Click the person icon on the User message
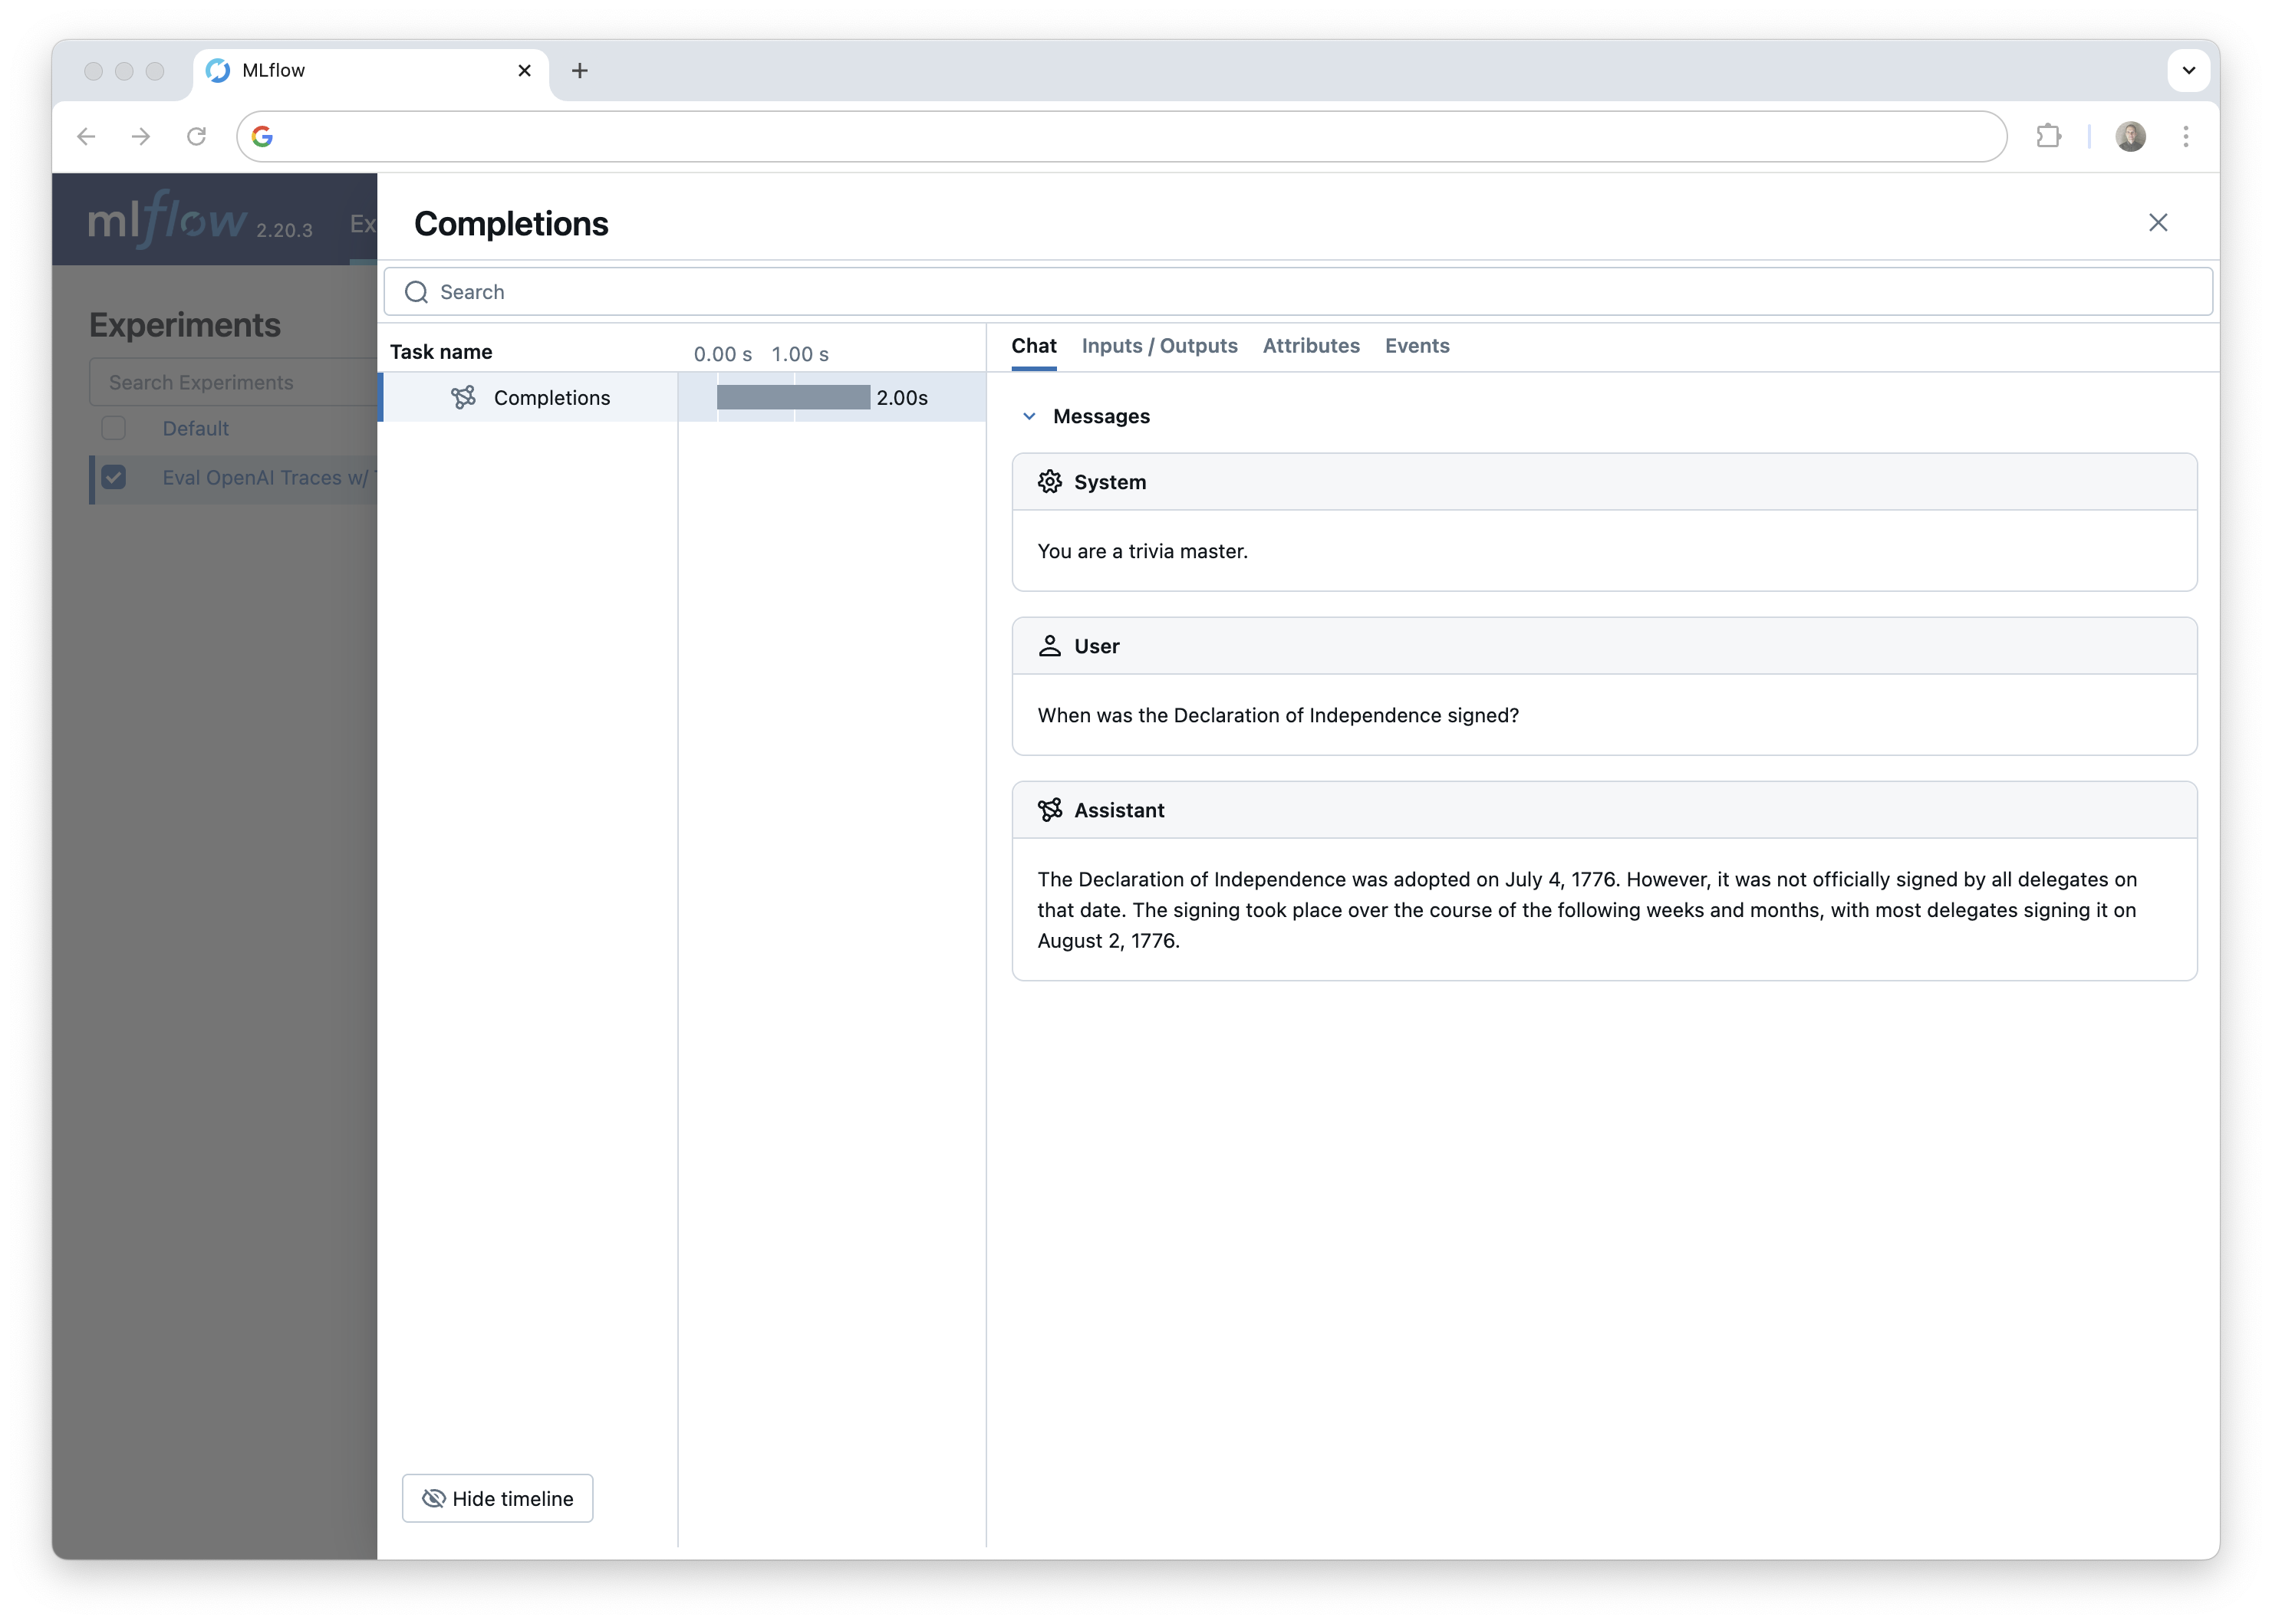The height and width of the screenshot is (1624, 2272). 1049,646
